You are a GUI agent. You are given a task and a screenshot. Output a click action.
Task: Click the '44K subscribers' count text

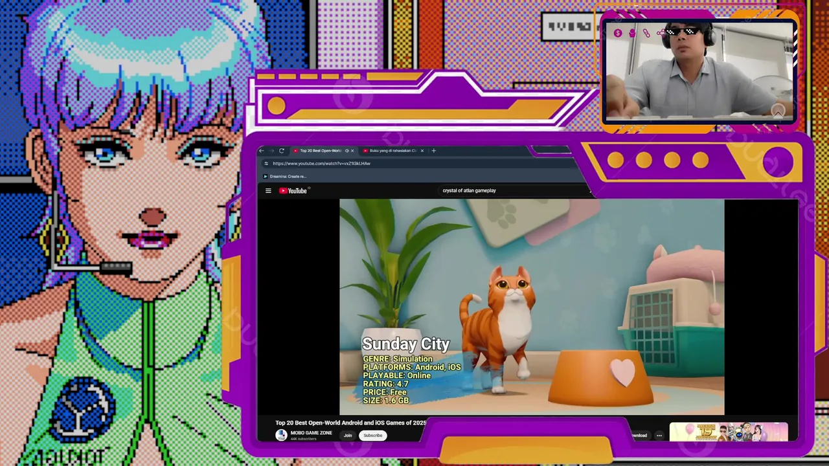[x=304, y=439]
